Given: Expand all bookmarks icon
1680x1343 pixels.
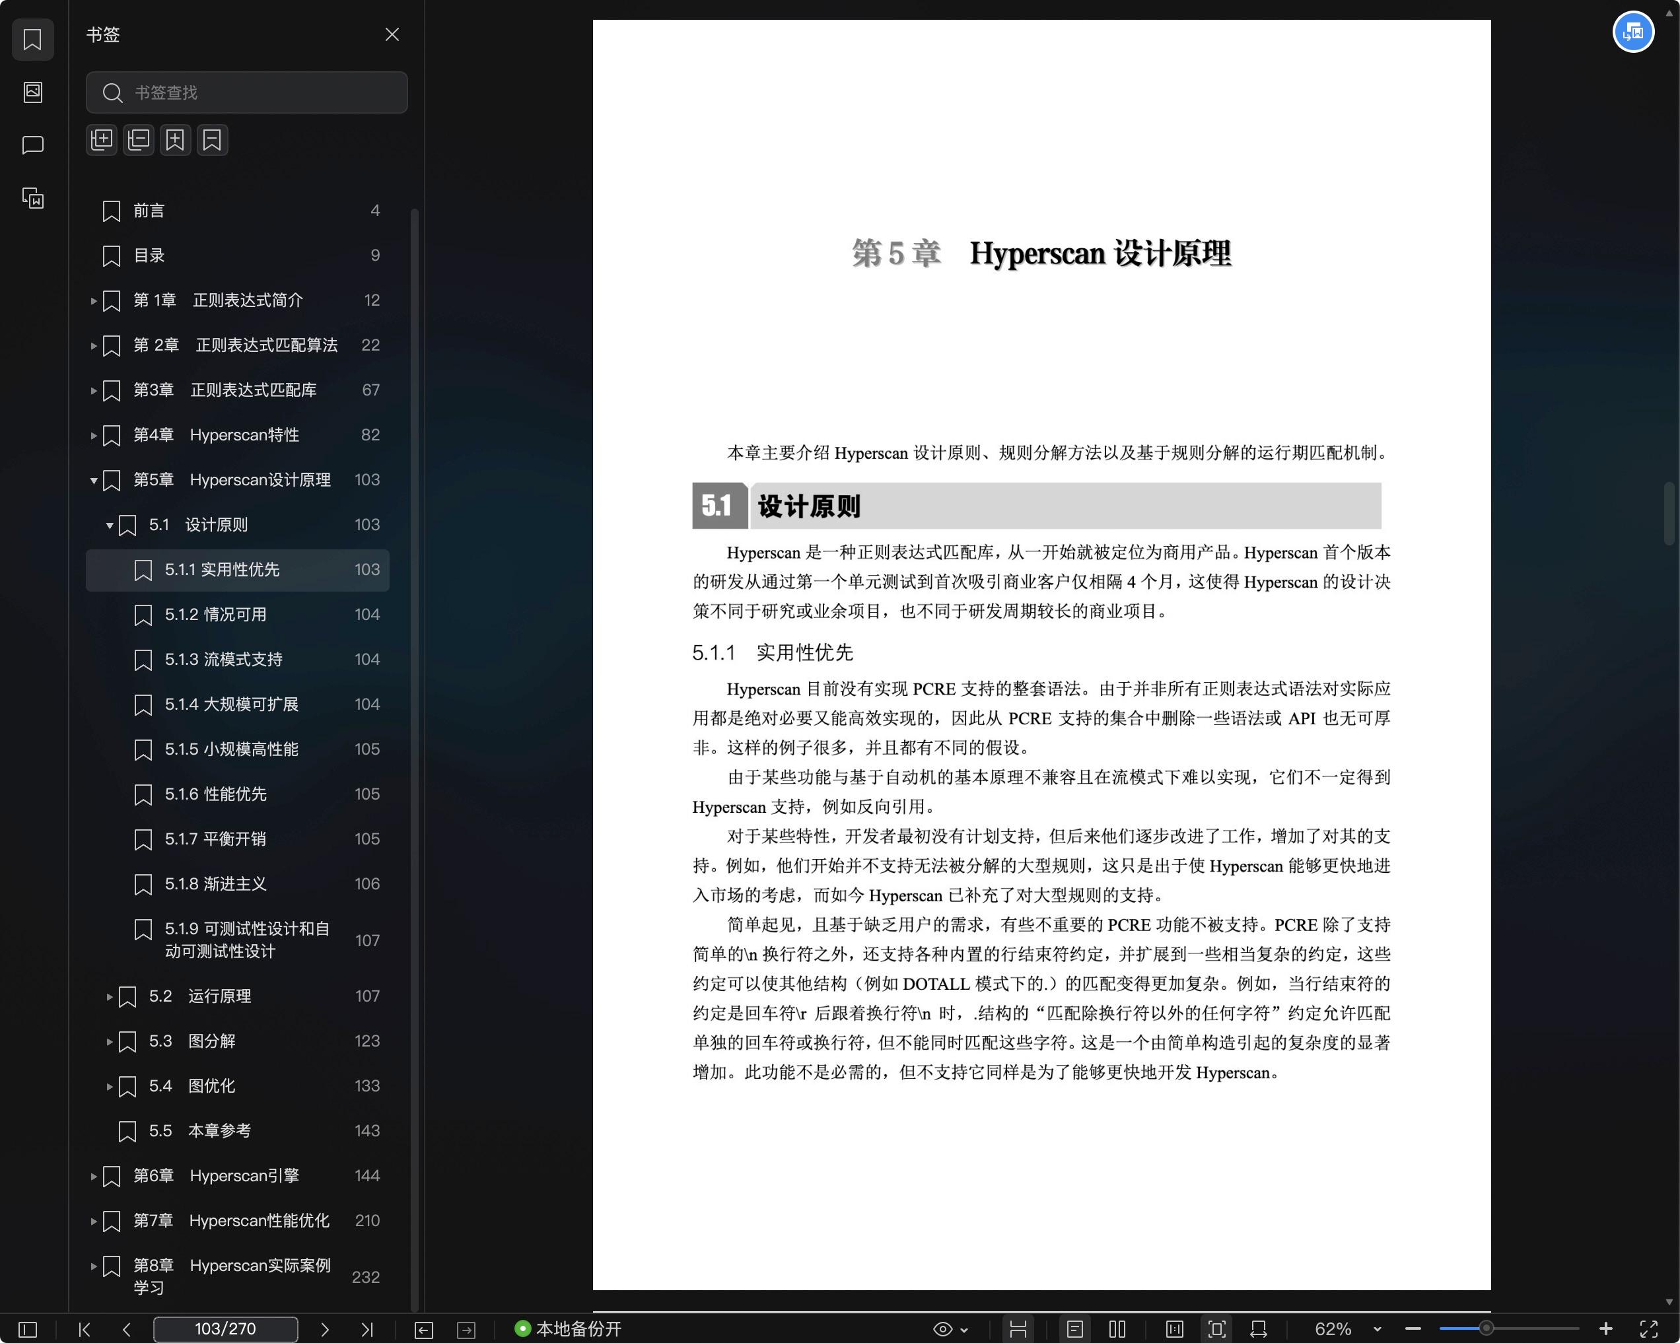Looking at the screenshot, I should (102, 140).
